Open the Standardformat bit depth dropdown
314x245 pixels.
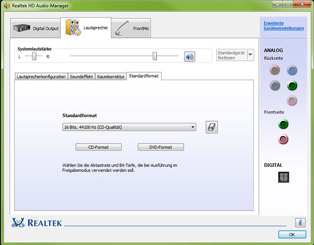(x=129, y=127)
